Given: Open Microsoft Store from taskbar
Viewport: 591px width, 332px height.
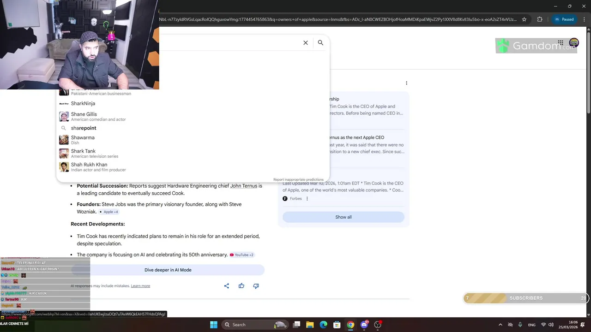Looking at the screenshot, I should (337, 325).
